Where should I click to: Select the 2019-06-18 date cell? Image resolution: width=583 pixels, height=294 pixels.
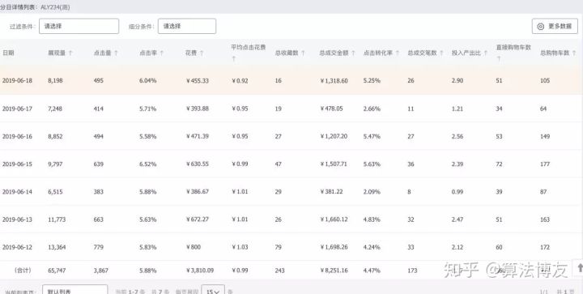[x=17, y=81]
